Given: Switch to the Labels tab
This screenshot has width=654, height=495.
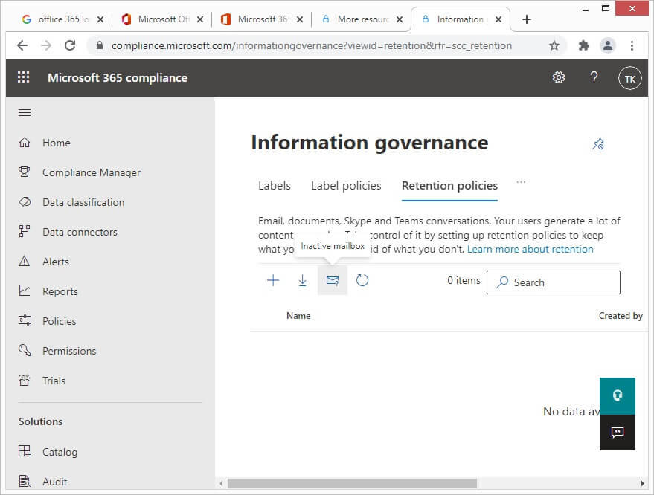Looking at the screenshot, I should coord(275,185).
